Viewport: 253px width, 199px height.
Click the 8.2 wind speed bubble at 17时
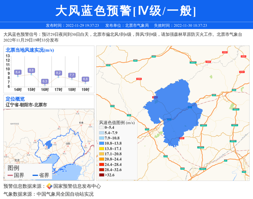tap(58, 73)
